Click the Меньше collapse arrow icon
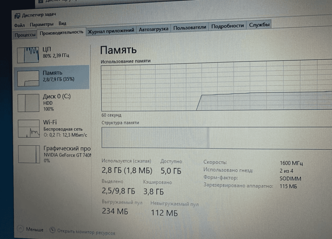The width and height of the screenshot is (332, 239). click(21, 229)
